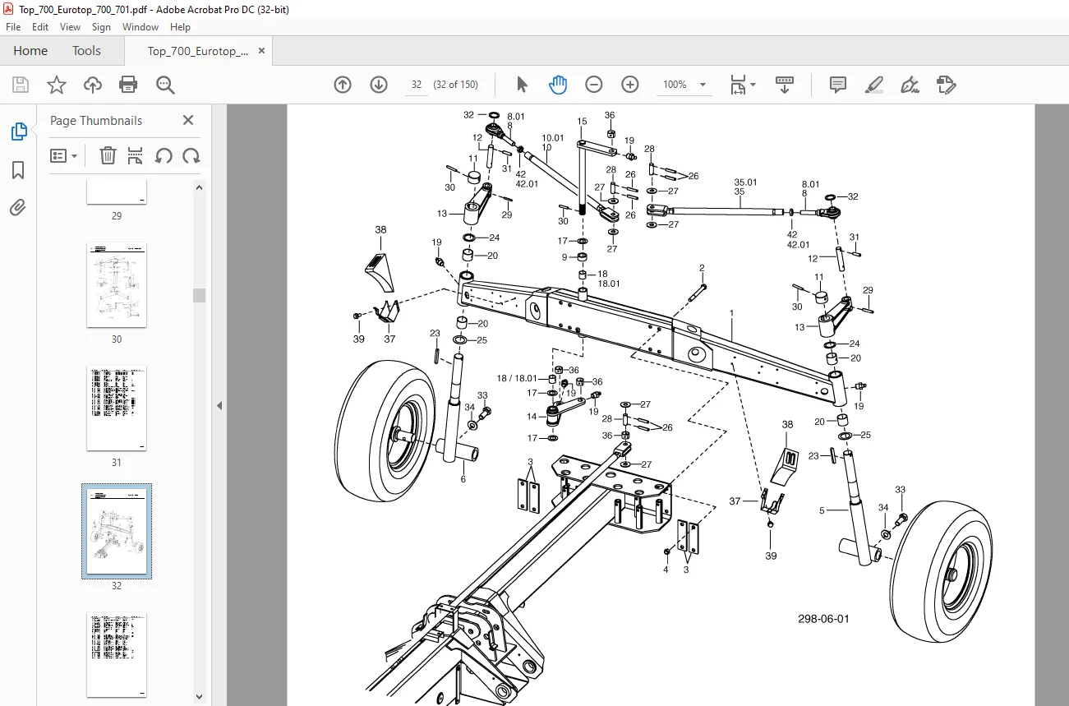Click the 100% zoom value
The height and width of the screenshot is (706, 1069).
point(675,85)
